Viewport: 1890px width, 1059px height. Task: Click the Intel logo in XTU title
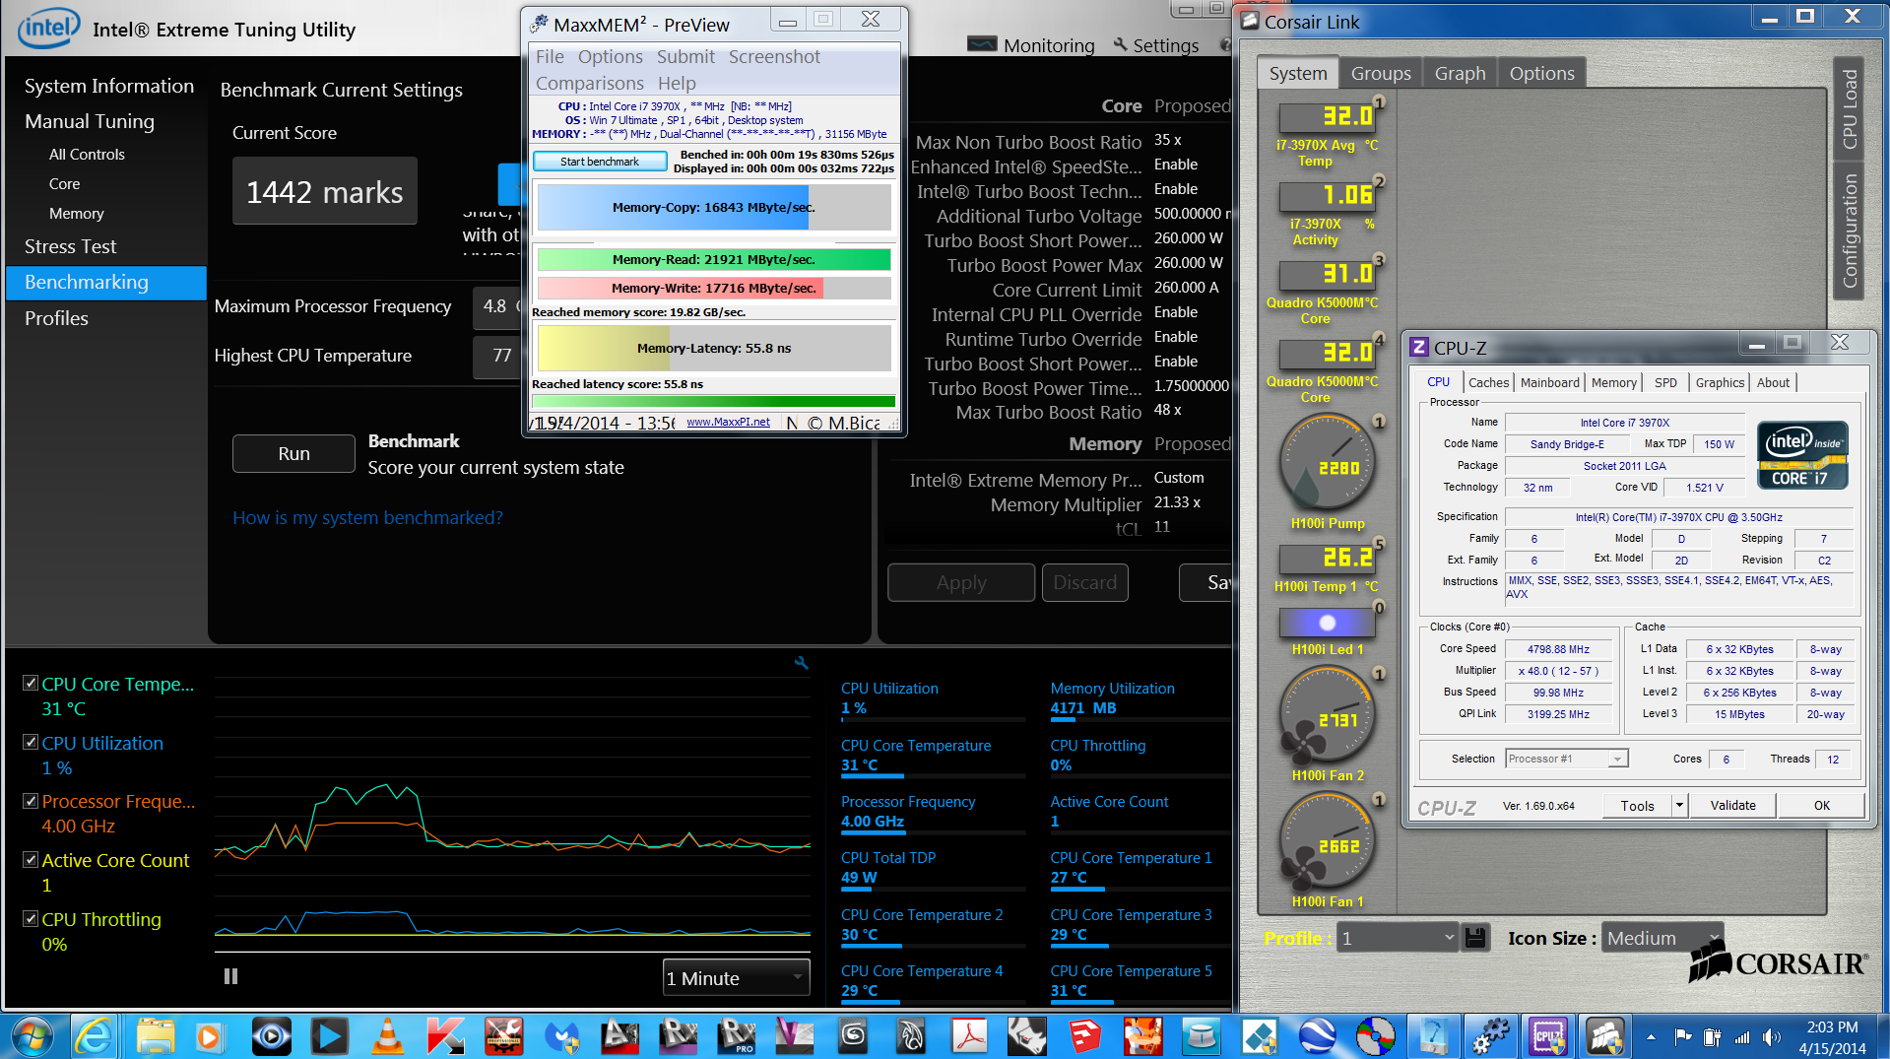coord(48,28)
